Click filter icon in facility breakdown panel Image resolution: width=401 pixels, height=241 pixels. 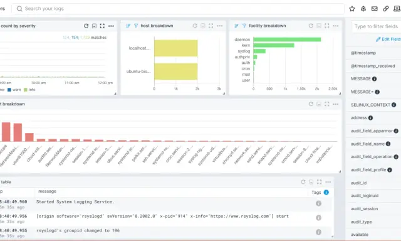click(244, 26)
